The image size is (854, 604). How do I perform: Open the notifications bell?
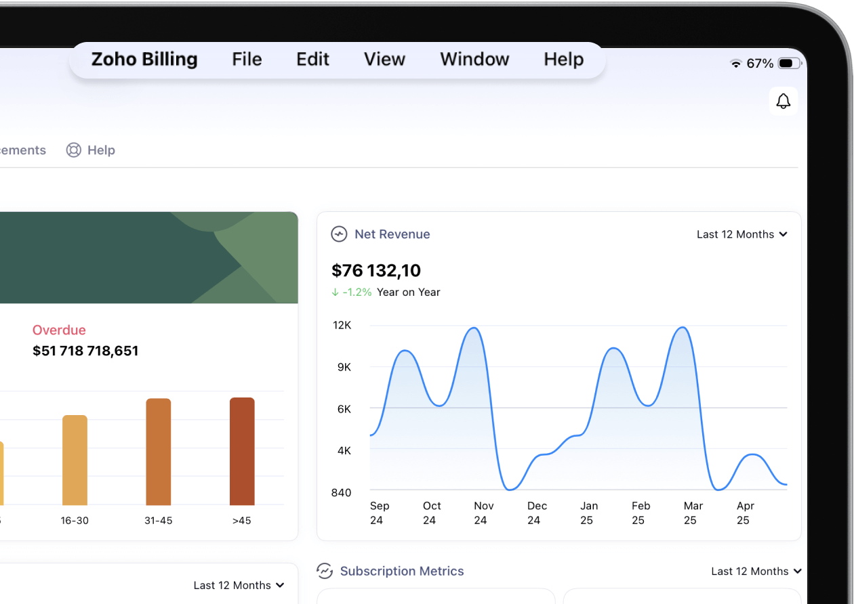[x=783, y=102]
